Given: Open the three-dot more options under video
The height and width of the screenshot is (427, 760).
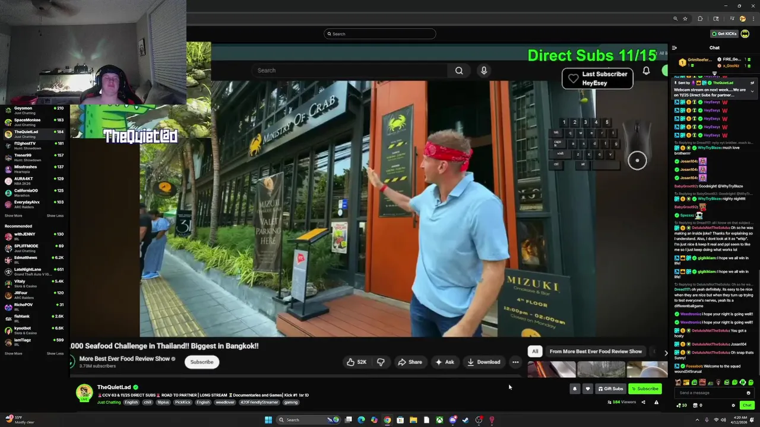Looking at the screenshot, I should point(515,362).
